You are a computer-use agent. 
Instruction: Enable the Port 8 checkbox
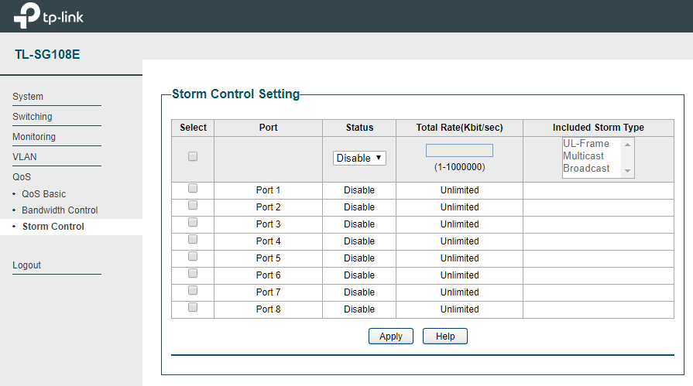[x=193, y=307]
